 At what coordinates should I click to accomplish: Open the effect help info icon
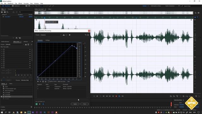tap(88, 35)
